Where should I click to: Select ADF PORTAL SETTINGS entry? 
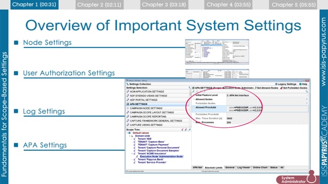pos(143,100)
